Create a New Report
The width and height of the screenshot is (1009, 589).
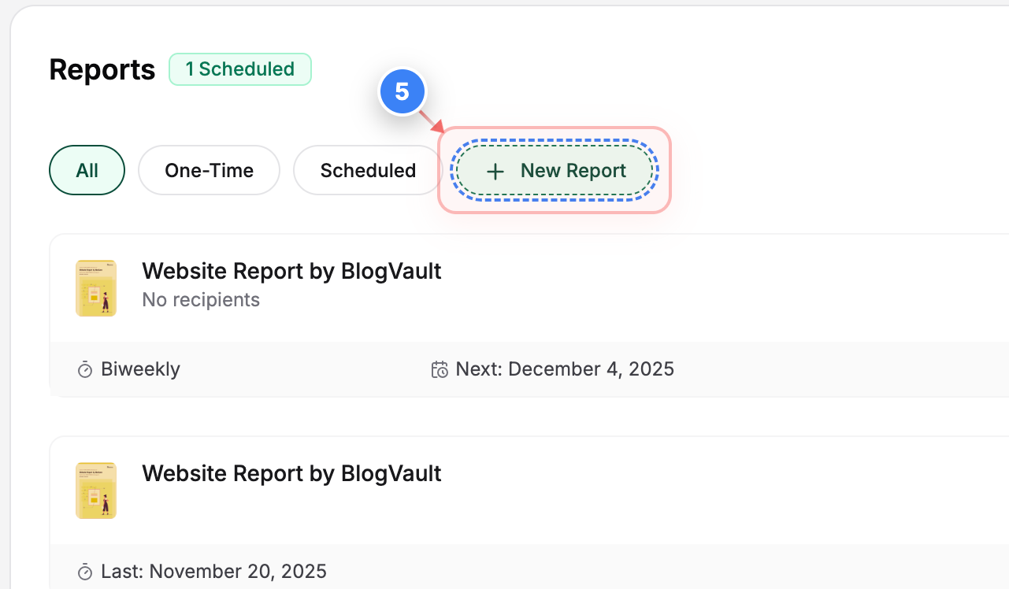click(x=554, y=170)
